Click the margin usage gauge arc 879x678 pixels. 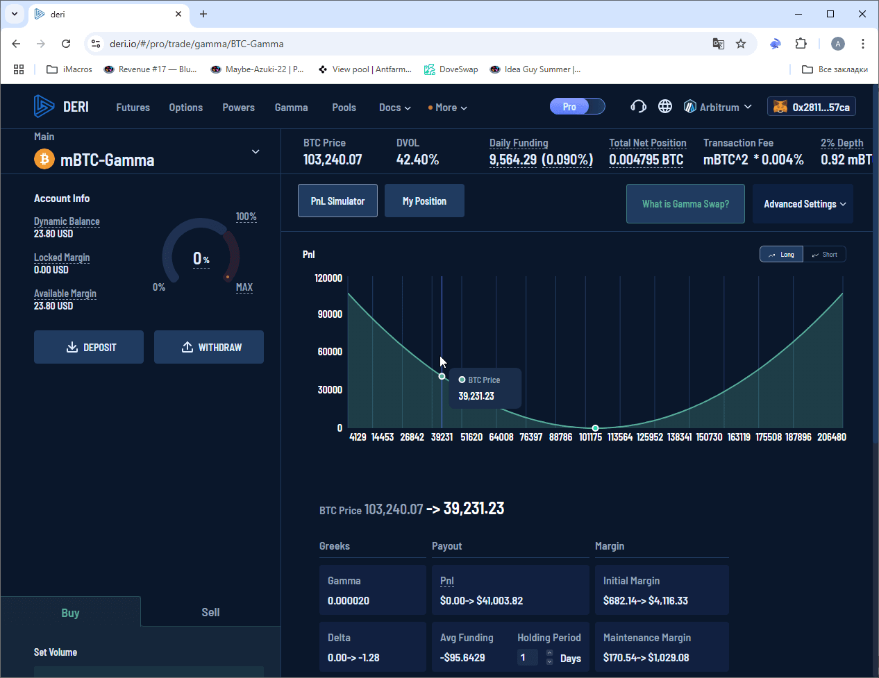click(201, 251)
